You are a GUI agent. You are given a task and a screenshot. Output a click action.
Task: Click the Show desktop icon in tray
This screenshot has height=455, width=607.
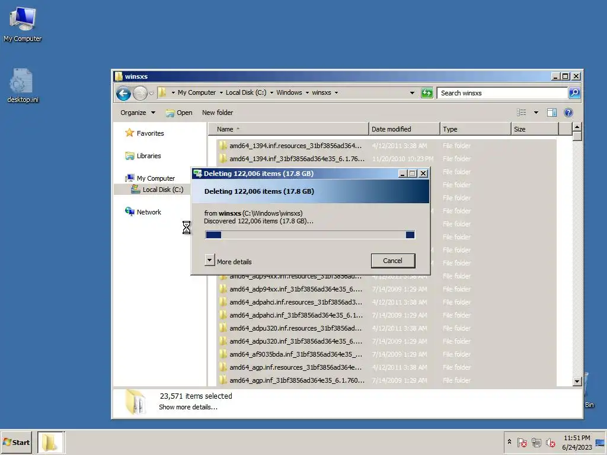pyautogui.click(x=600, y=443)
